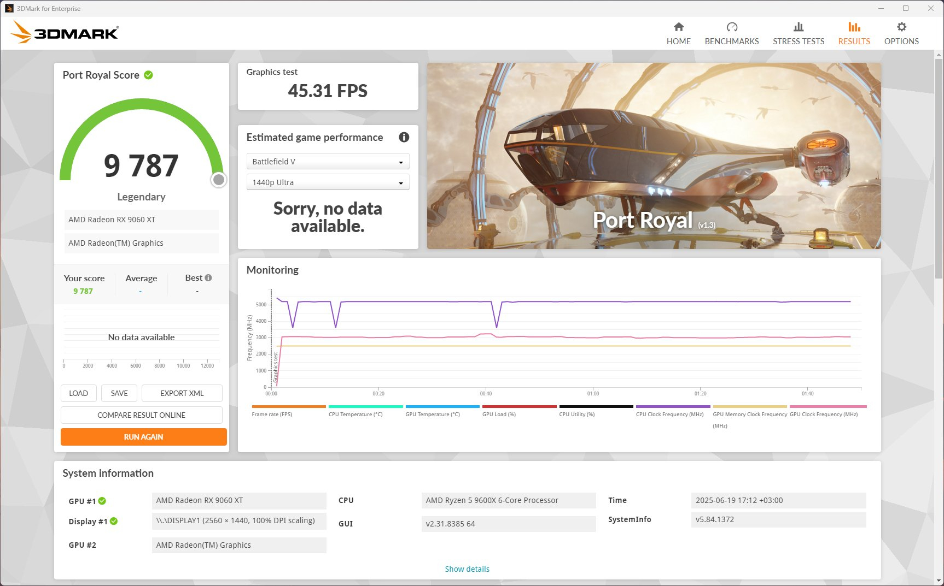944x586 pixels.
Task: Click the LOAD button
Action: [x=78, y=393]
